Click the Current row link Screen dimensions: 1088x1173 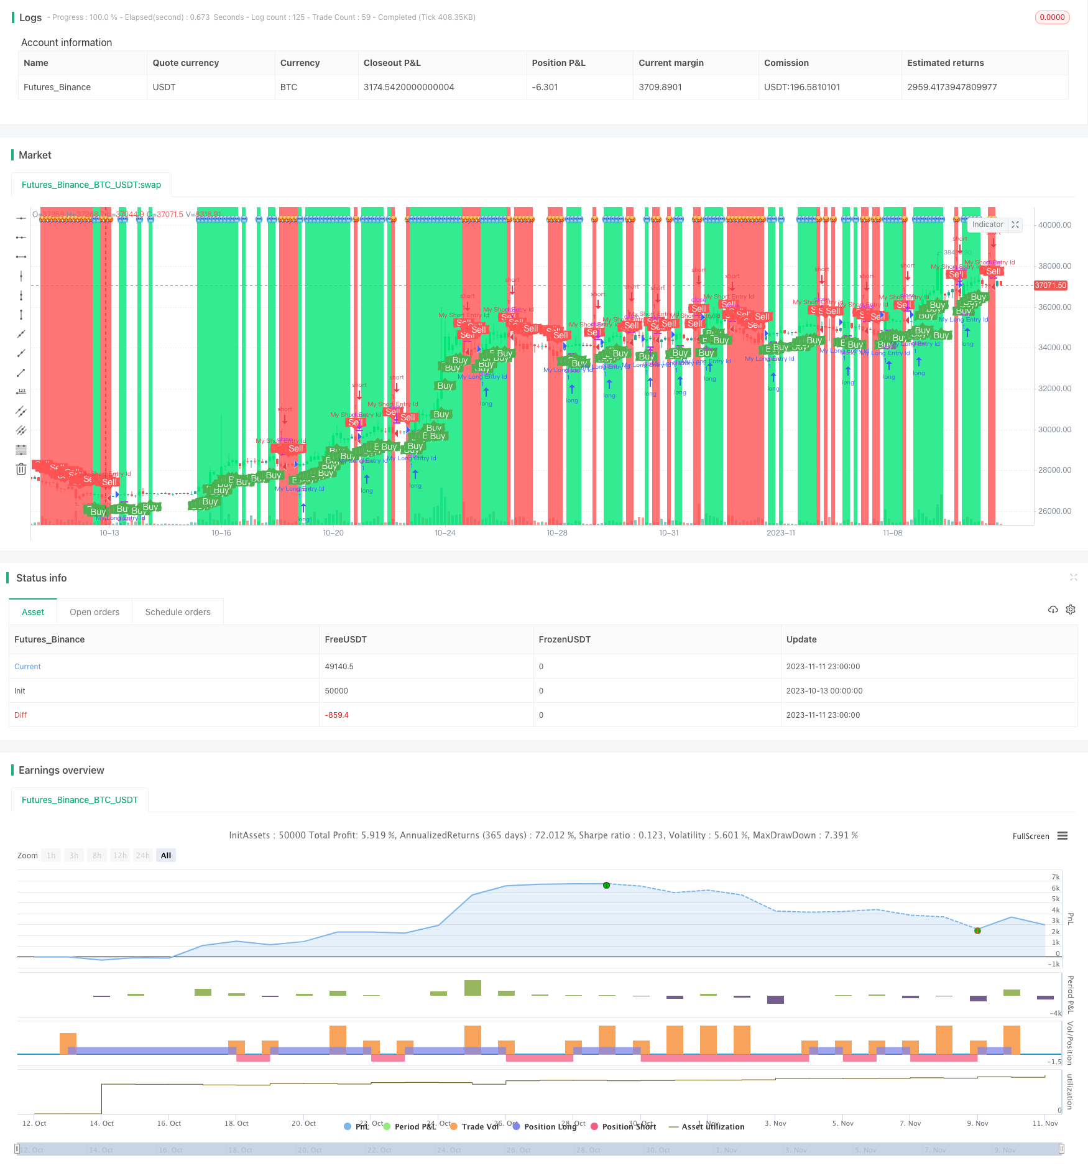[x=27, y=666]
